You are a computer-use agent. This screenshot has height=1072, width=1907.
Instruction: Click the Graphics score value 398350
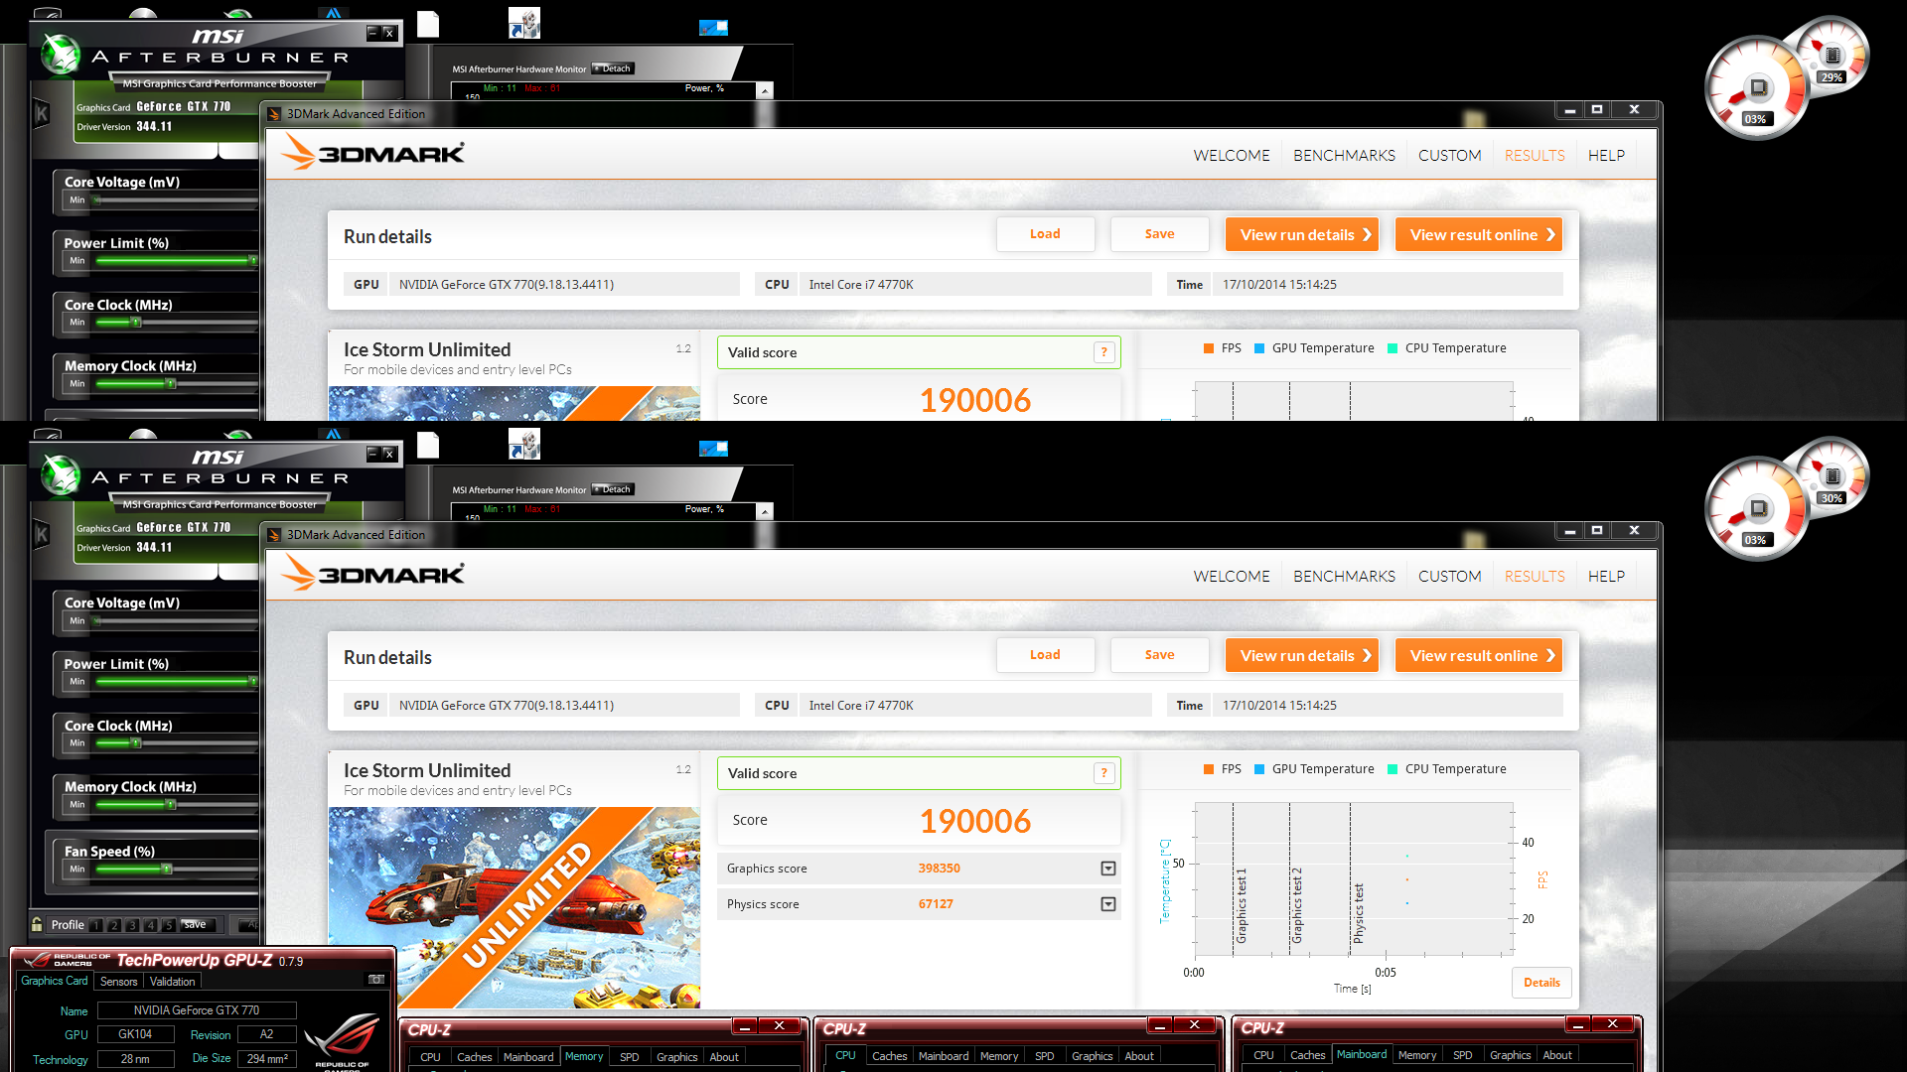(939, 869)
